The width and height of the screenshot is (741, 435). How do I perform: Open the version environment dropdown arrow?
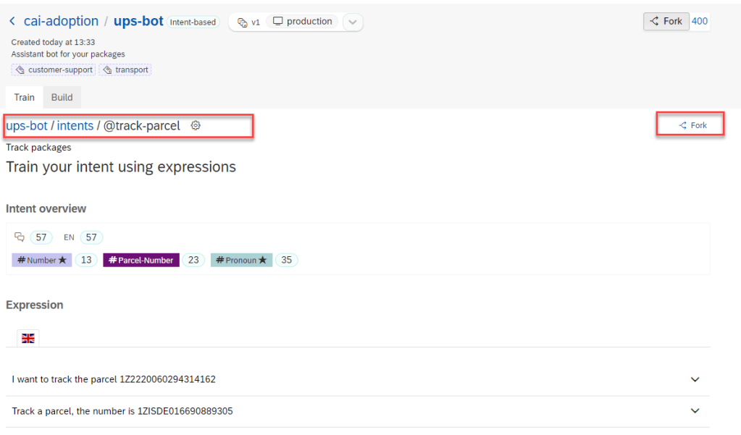pyautogui.click(x=352, y=22)
